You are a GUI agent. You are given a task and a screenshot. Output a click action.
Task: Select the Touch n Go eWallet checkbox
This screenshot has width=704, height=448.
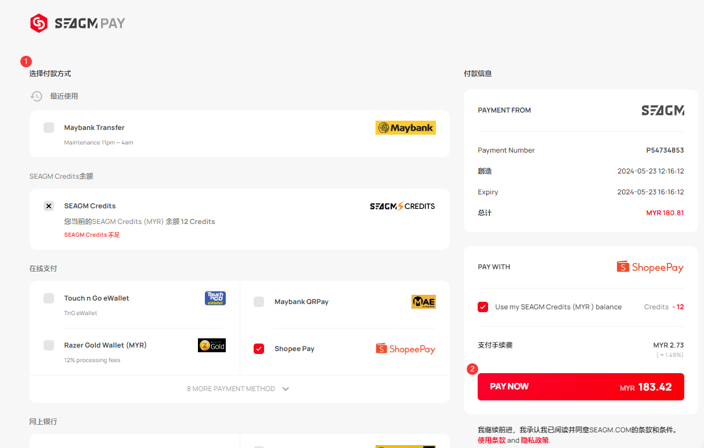tap(49, 298)
